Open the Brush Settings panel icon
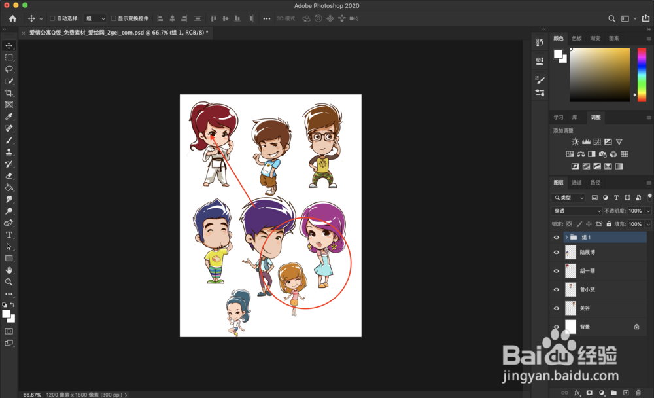The height and width of the screenshot is (398, 654). tap(540, 79)
